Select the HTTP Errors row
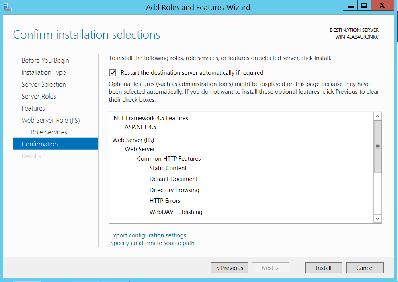This screenshot has height=282, width=398. pyautogui.click(x=165, y=201)
